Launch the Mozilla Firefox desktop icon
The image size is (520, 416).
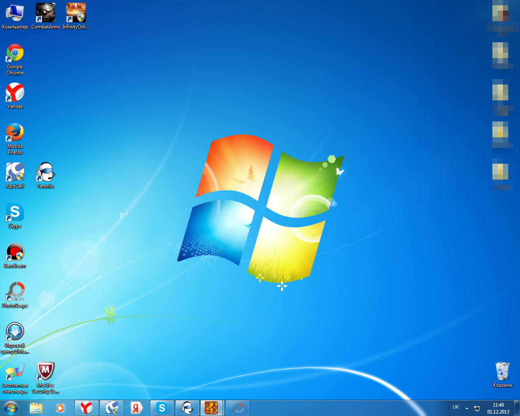15,133
